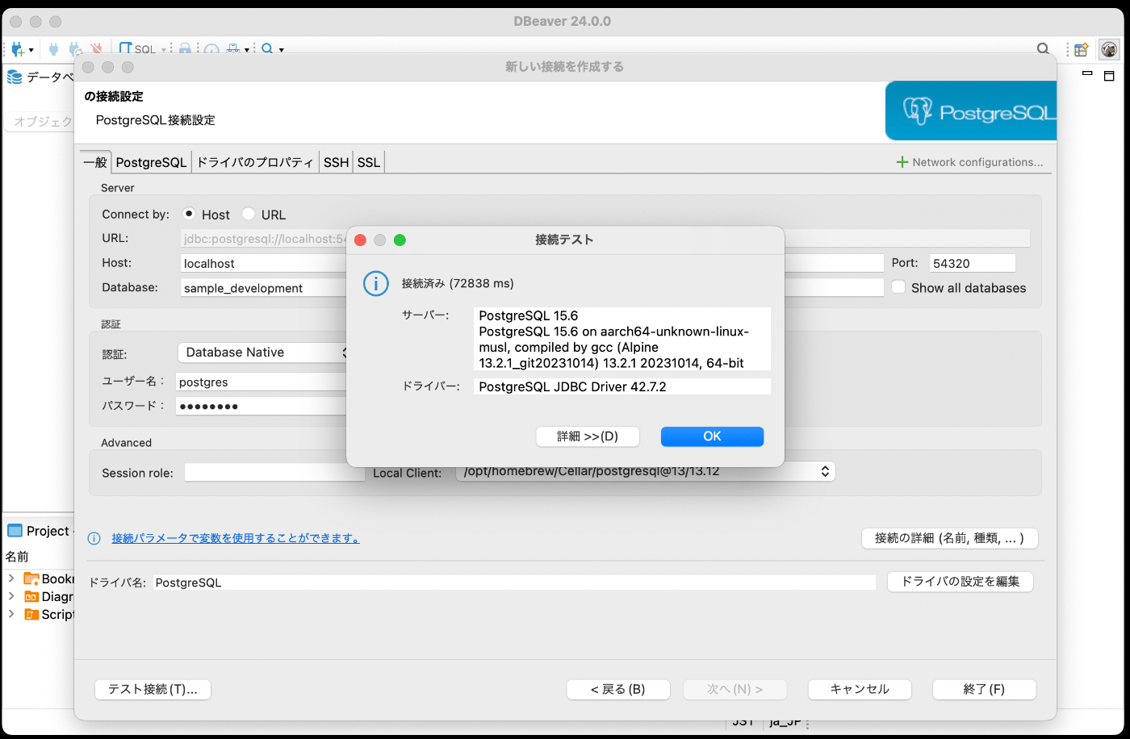
Task: Click the PostgreSQL JDBC Driver 42.7.2 text
Action: (x=572, y=386)
